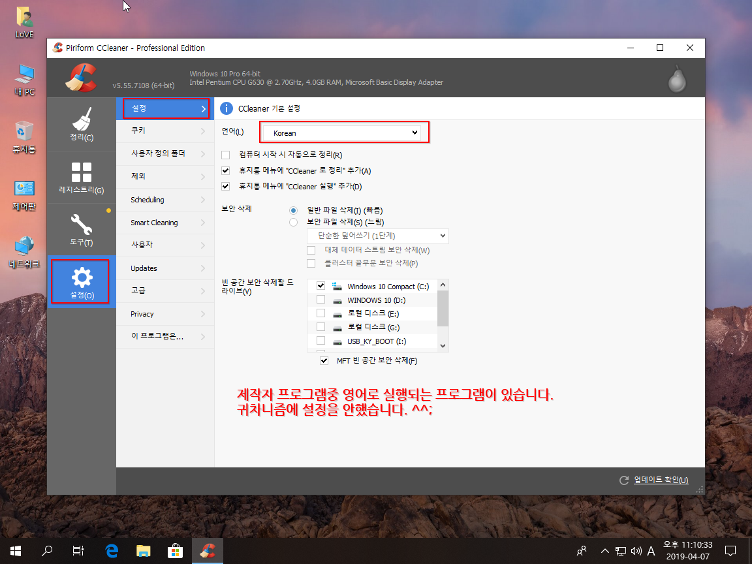Click the chevron on the Privacy row
Screen dimensions: 752x564
click(x=203, y=314)
